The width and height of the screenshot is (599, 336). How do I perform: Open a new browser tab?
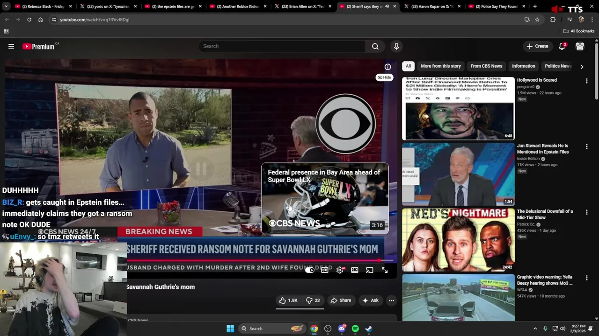(535, 7)
